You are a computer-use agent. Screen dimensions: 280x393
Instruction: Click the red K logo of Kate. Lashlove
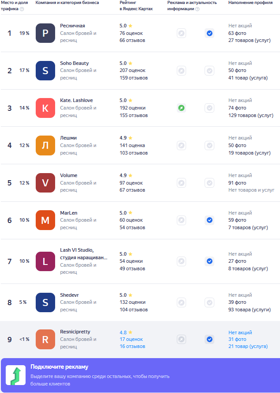45,108
